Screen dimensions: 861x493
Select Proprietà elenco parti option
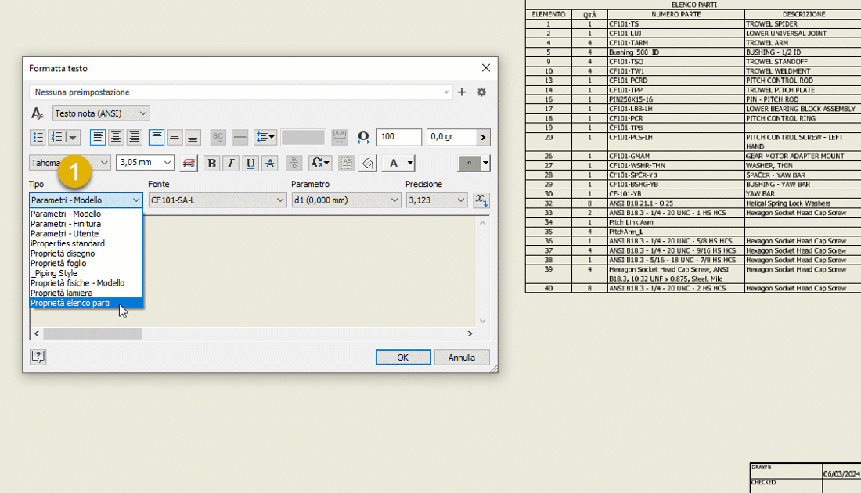point(85,303)
